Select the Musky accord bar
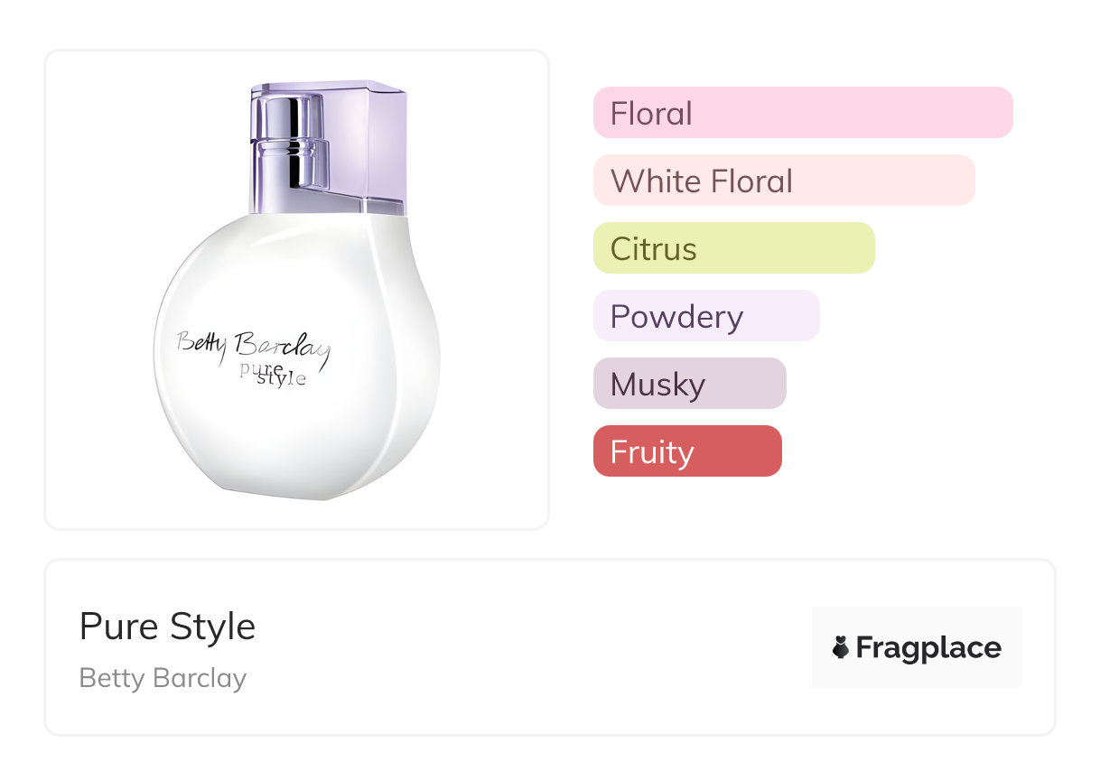 689,384
